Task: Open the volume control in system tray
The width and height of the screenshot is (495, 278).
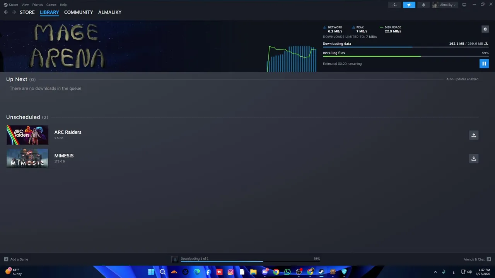Action: tap(469, 272)
